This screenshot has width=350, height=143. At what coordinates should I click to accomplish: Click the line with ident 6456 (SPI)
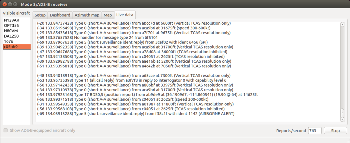click(122, 42)
